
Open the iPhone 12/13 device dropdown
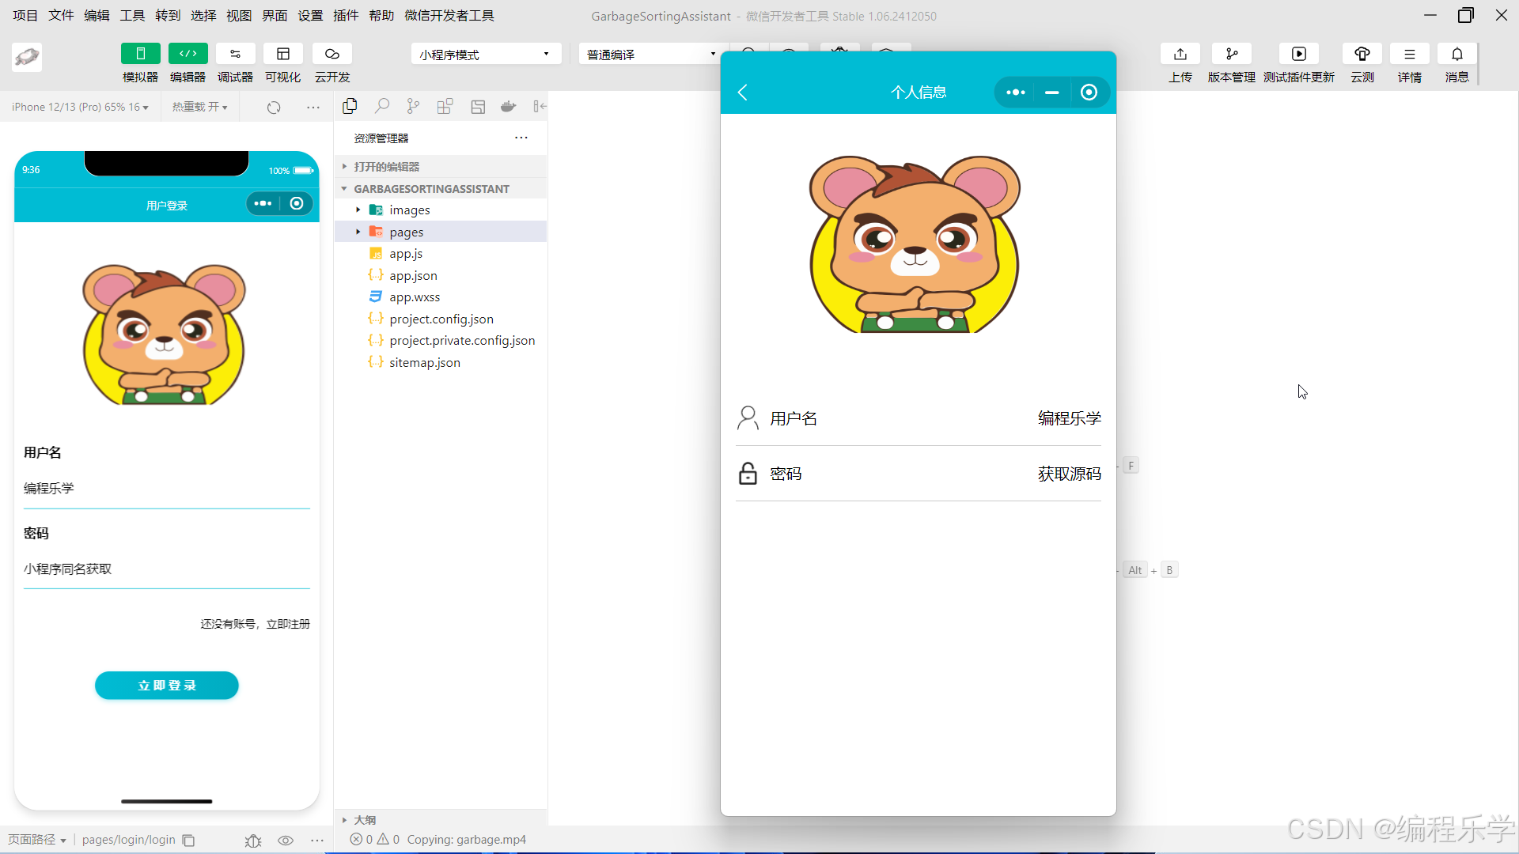tap(80, 107)
